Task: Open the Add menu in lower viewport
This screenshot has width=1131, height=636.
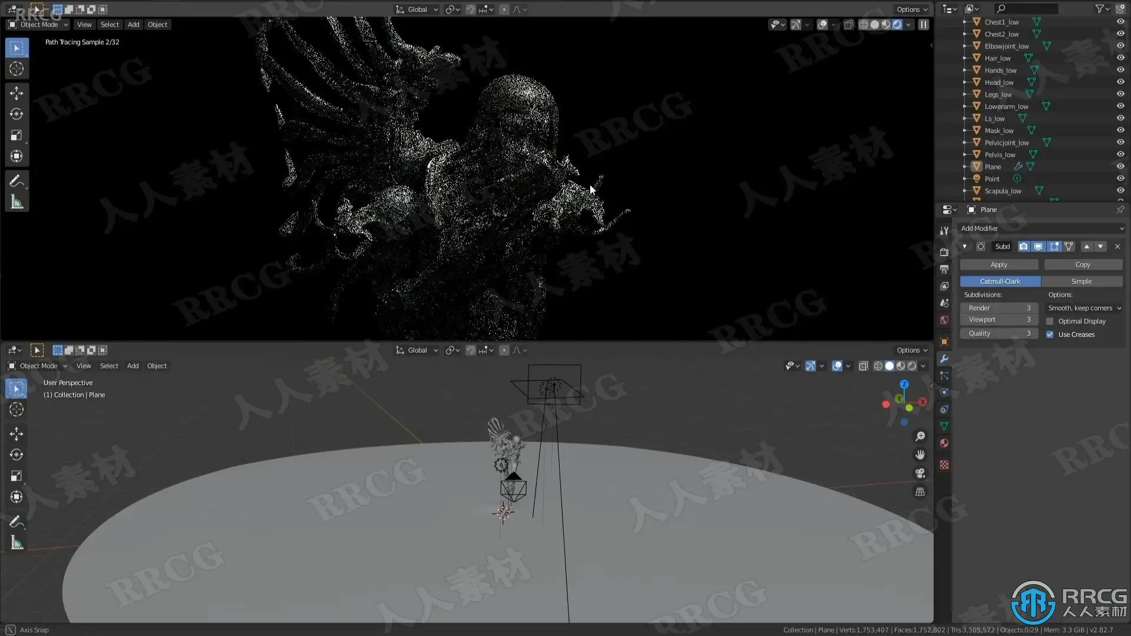Action: (x=133, y=366)
